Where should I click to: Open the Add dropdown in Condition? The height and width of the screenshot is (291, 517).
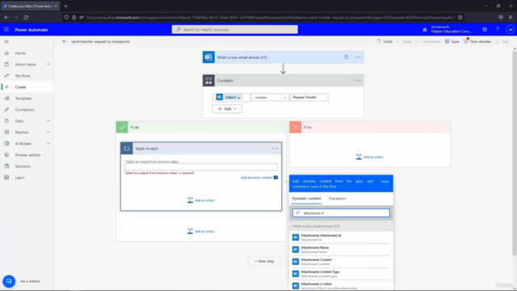(x=227, y=109)
